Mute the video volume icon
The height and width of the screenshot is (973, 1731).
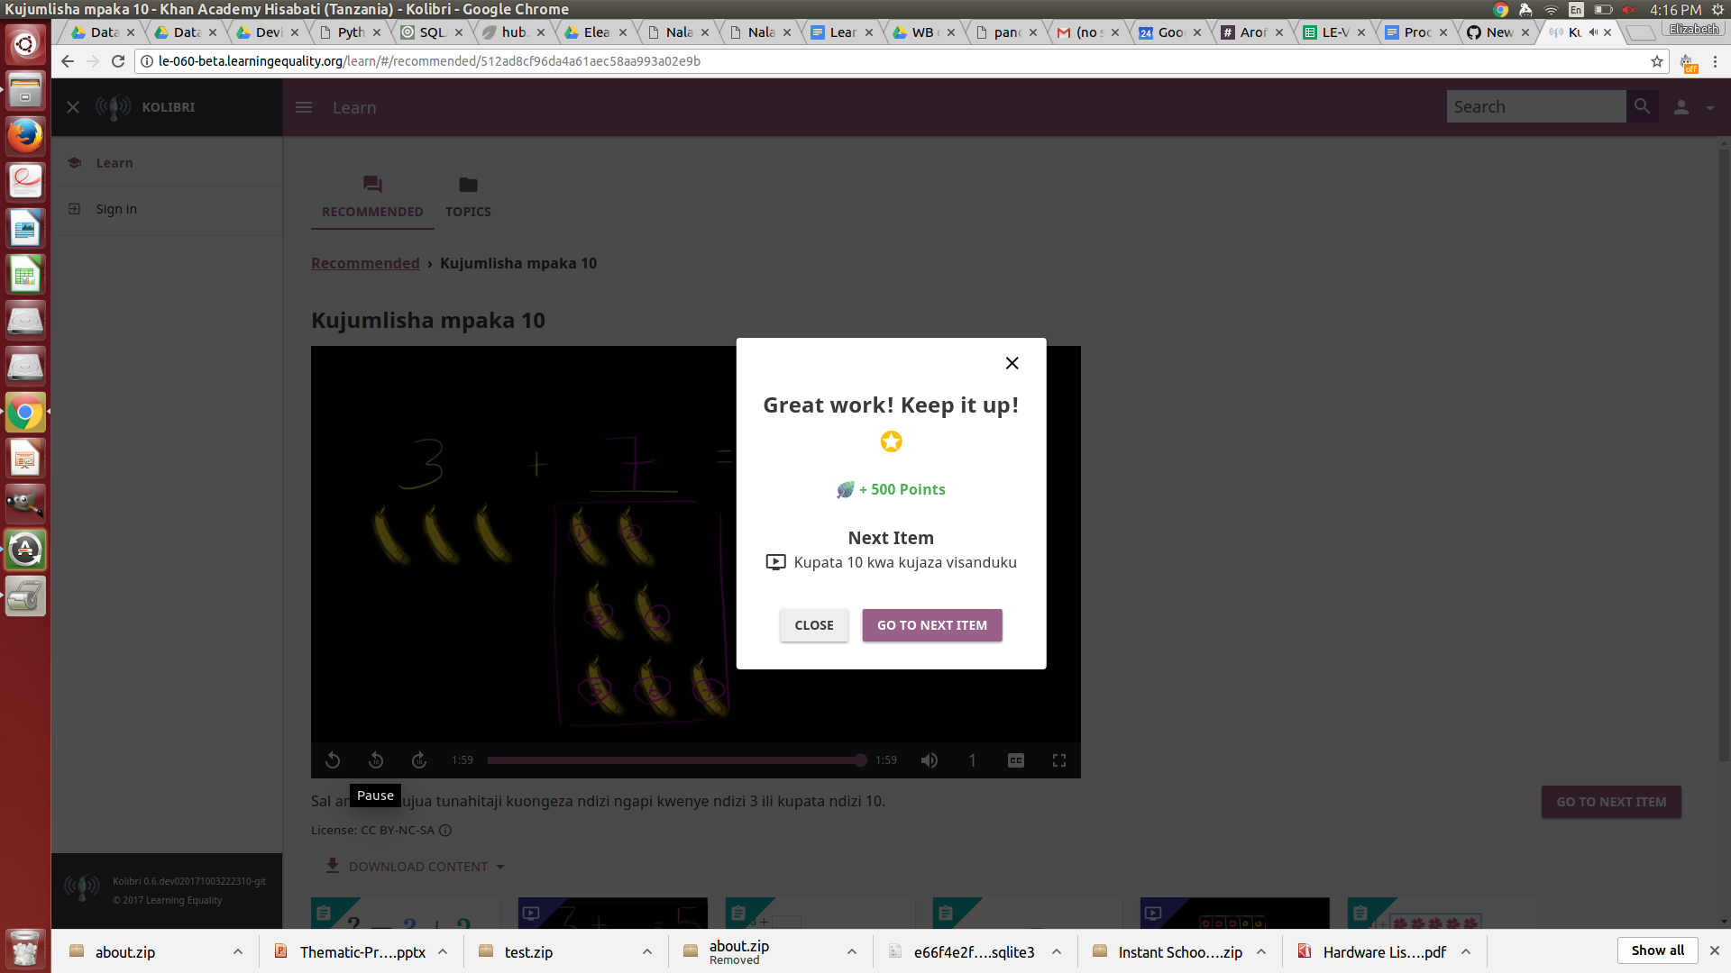point(930,760)
